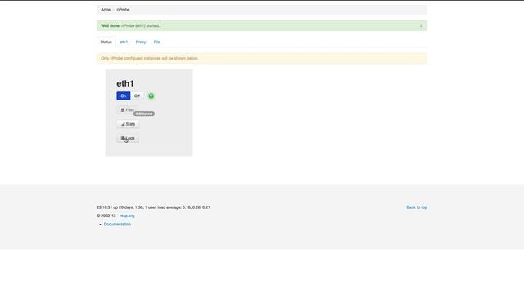Screen dimensions: 524x294
Task: Go to Apps in the breadcrumb
Action: coord(106,10)
